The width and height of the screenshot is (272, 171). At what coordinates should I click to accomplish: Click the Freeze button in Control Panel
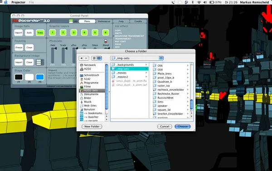(19, 47)
